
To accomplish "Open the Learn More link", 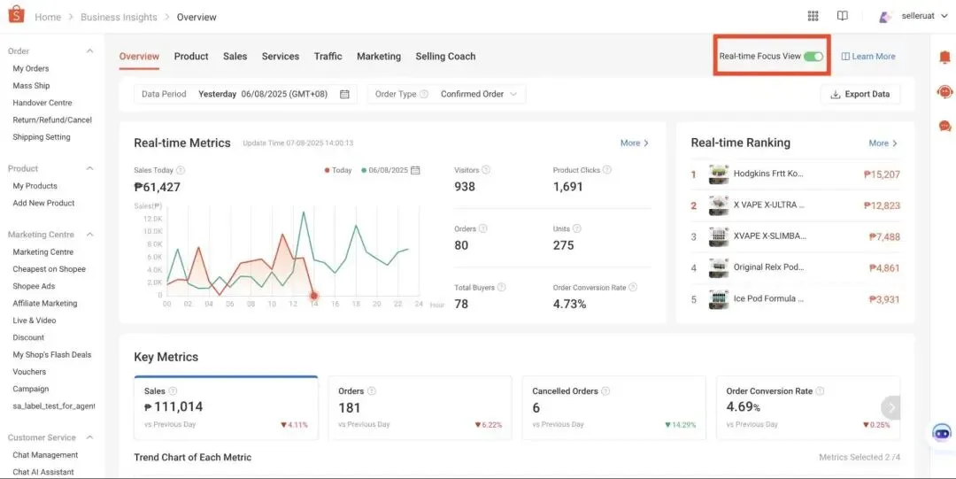I will point(867,57).
